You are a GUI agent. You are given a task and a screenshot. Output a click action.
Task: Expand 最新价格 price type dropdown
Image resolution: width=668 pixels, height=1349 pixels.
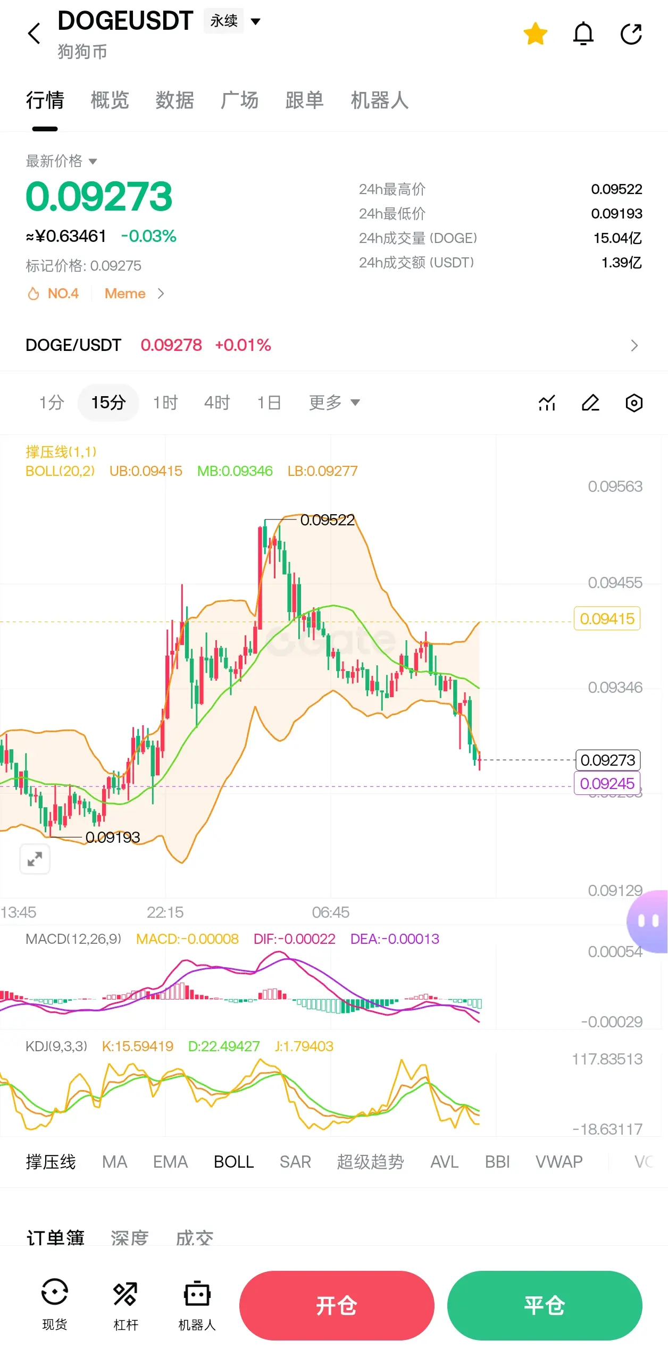coord(61,161)
